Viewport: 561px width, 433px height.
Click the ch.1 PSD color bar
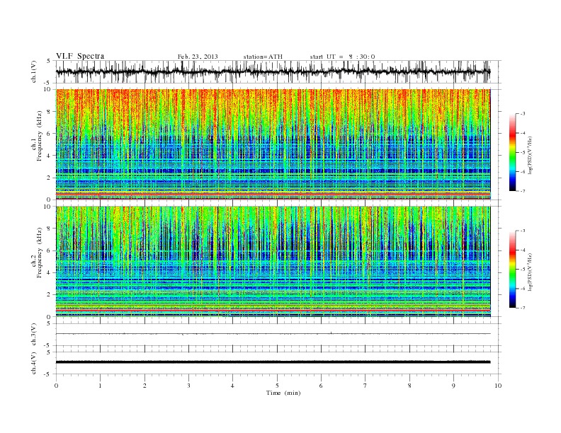(x=512, y=152)
